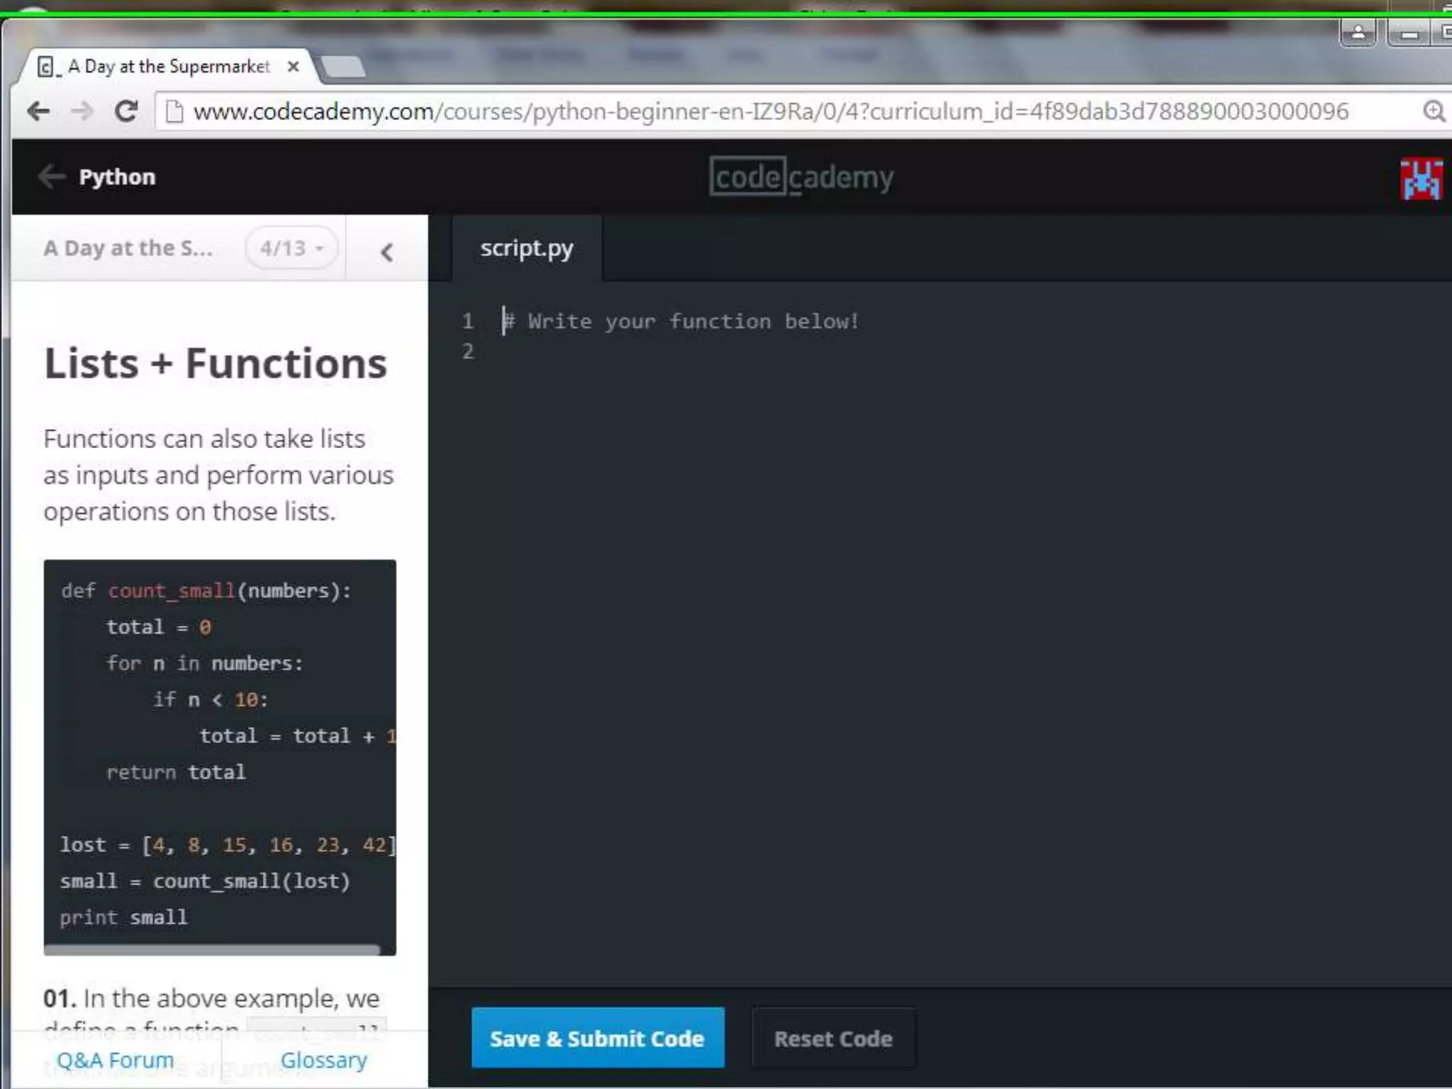
Task: Open a new browser tab
Action: [x=344, y=67]
